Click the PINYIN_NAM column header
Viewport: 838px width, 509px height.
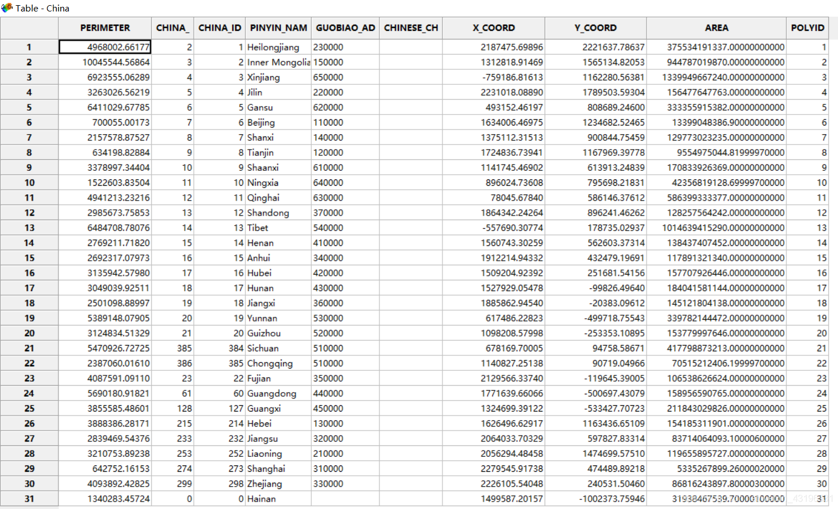279,28
